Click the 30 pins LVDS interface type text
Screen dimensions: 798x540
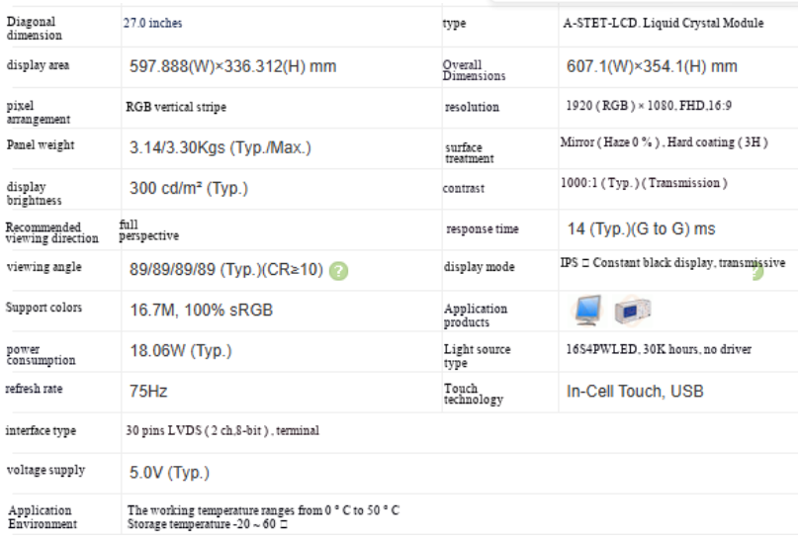point(222,430)
